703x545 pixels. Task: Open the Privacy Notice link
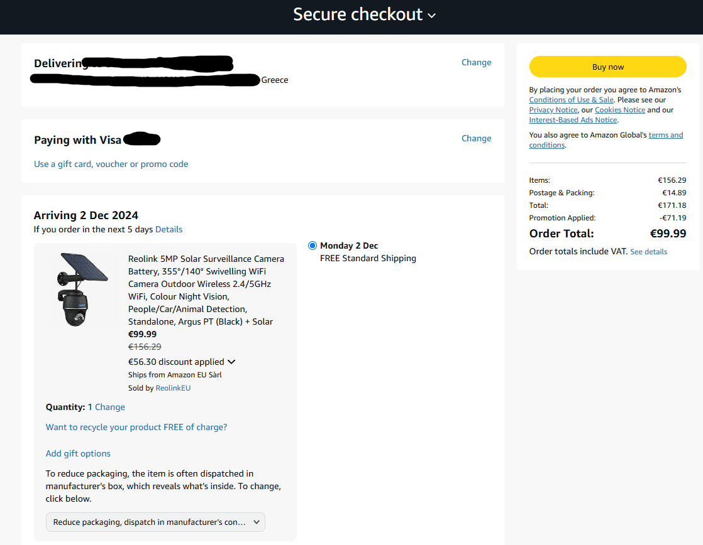[x=553, y=110]
